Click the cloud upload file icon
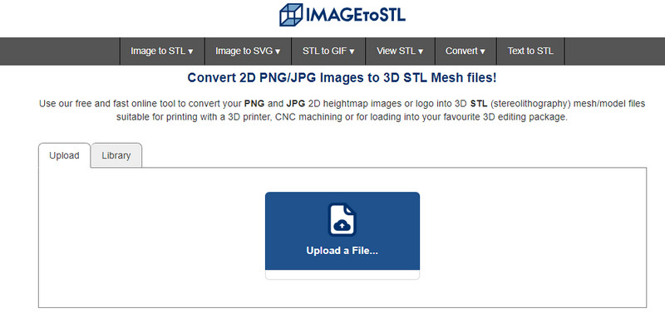 [x=342, y=219]
